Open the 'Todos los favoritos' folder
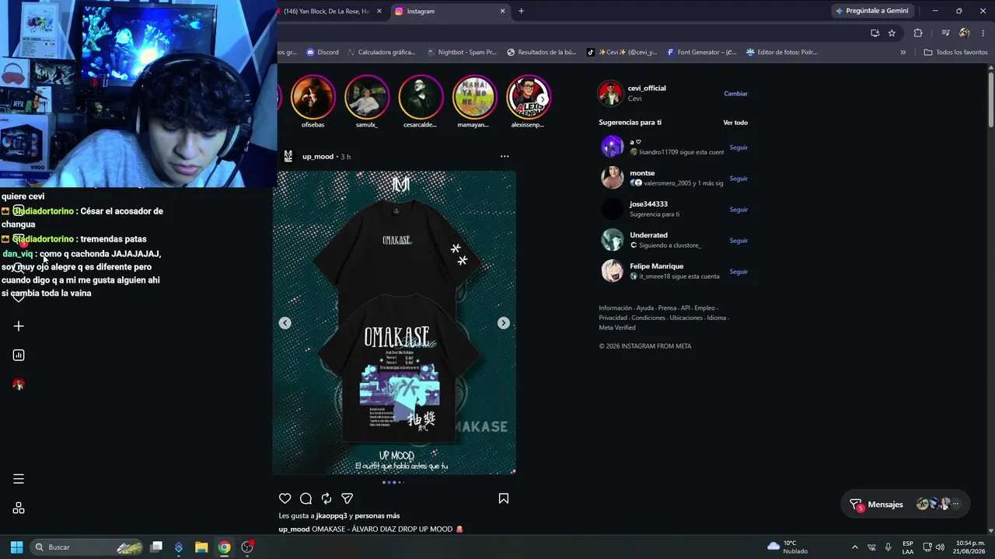The image size is (995, 559). (x=955, y=52)
